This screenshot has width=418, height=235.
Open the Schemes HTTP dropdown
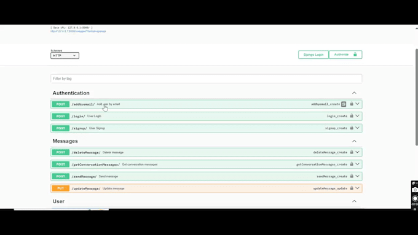coord(65,55)
